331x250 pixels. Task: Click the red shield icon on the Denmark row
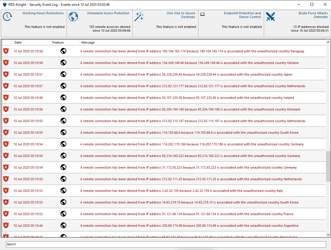click(x=6, y=109)
